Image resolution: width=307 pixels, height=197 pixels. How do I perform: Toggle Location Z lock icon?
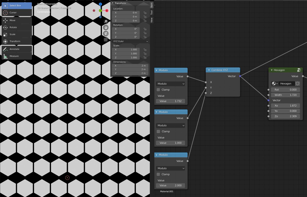(145, 21)
